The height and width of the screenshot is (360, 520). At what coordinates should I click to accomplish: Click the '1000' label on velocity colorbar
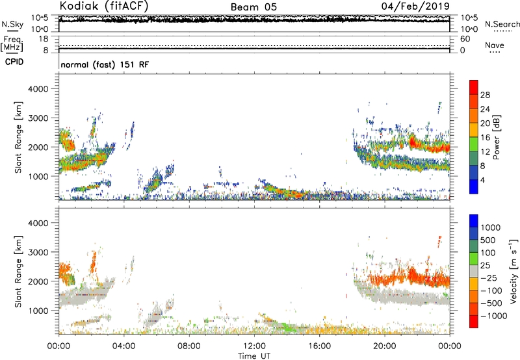(x=491, y=227)
